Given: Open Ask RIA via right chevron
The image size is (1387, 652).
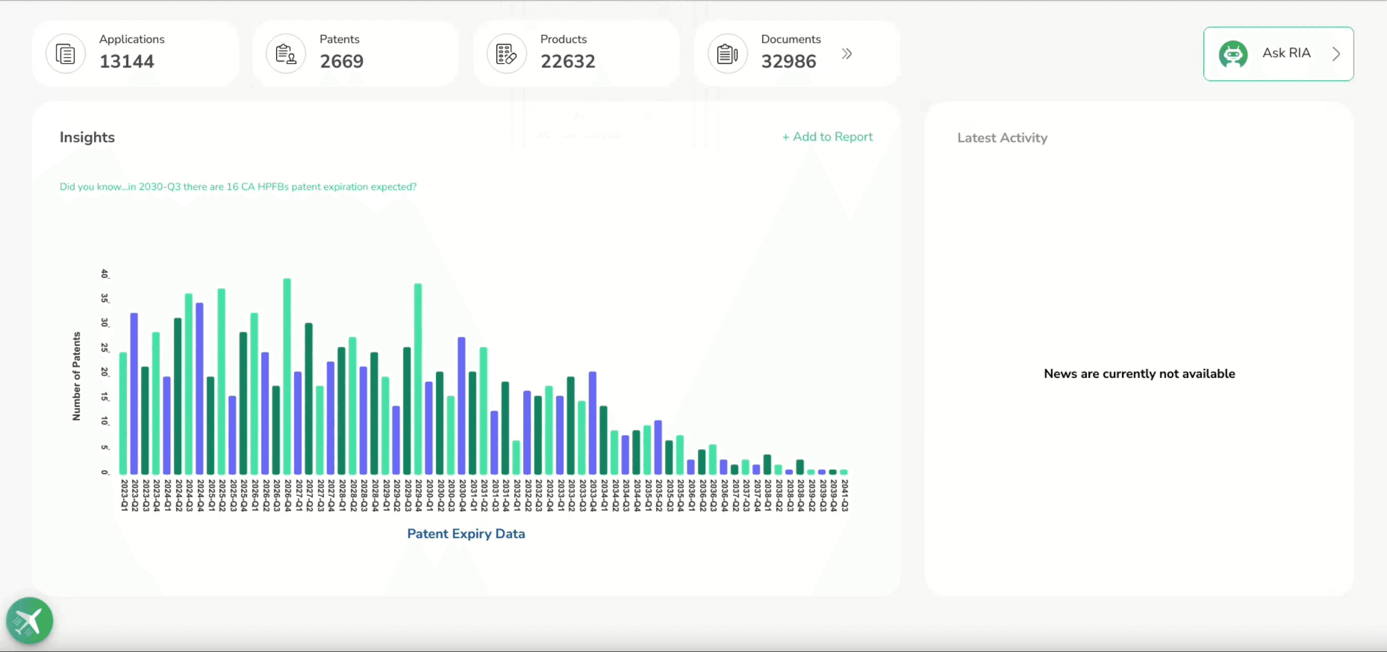Looking at the screenshot, I should click(x=1336, y=54).
